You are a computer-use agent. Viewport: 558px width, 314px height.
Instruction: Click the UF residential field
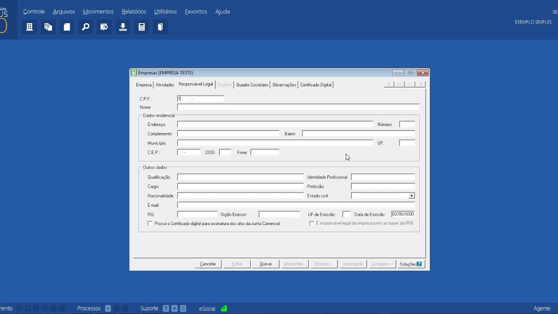pyautogui.click(x=407, y=143)
